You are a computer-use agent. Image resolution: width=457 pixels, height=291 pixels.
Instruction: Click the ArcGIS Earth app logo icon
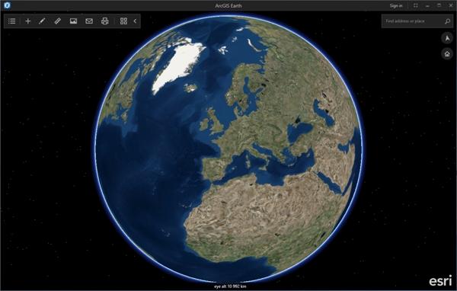(x=7, y=5)
